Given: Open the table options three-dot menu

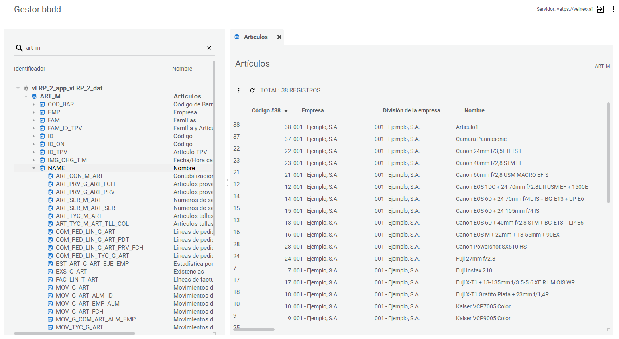Looking at the screenshot, I should 239,90.
